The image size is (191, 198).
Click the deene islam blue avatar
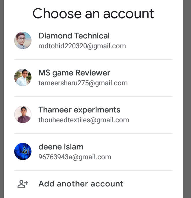click(x=23, y=151)
